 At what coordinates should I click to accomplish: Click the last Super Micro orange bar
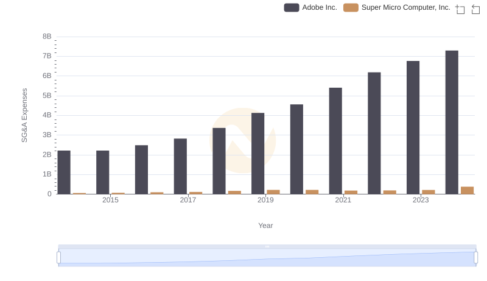coord(467,190)
